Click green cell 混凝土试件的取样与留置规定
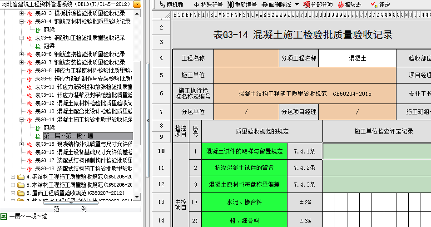431x227 pixels. click(244, 152)
